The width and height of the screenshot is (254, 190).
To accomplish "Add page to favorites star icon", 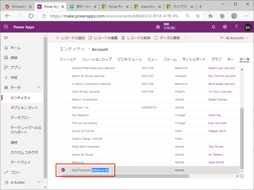I will [198, 16].
